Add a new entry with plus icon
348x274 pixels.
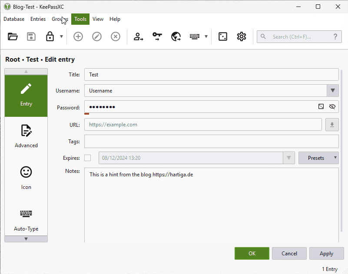tap(78, 36)
